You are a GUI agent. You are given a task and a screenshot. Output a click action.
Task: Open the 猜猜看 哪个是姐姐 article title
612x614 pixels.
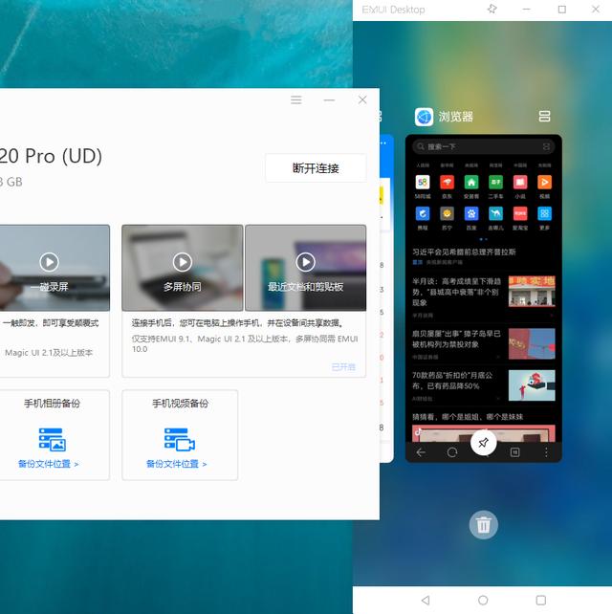tap(468, 417)
